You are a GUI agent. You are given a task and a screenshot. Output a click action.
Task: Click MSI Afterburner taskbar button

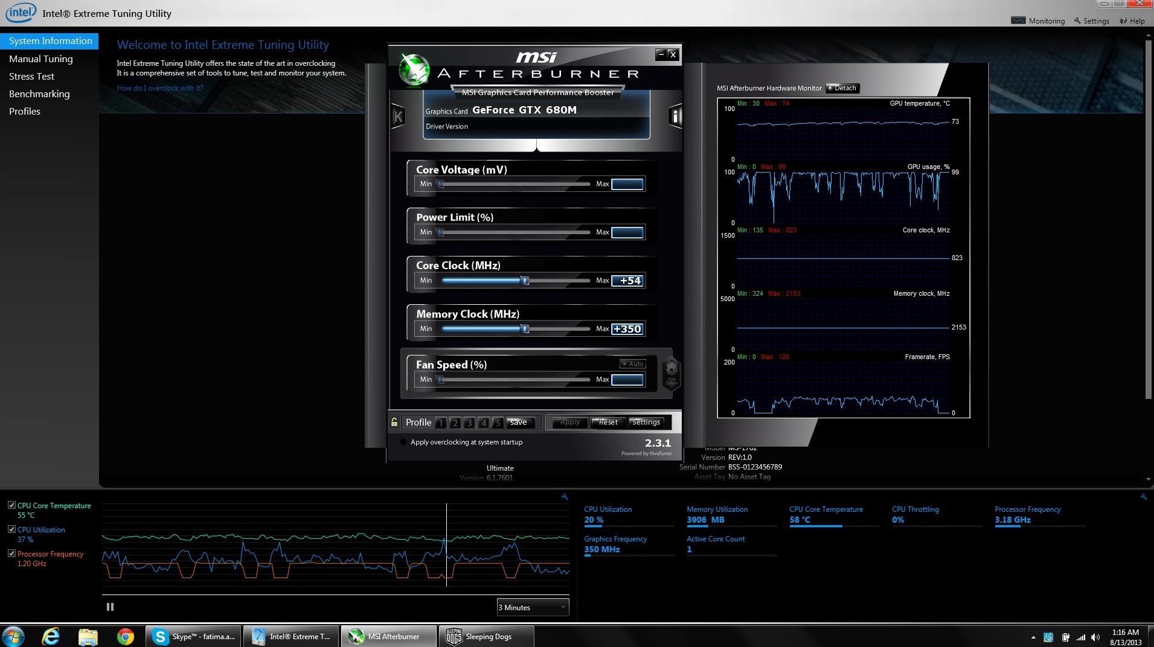coord(389,636)
